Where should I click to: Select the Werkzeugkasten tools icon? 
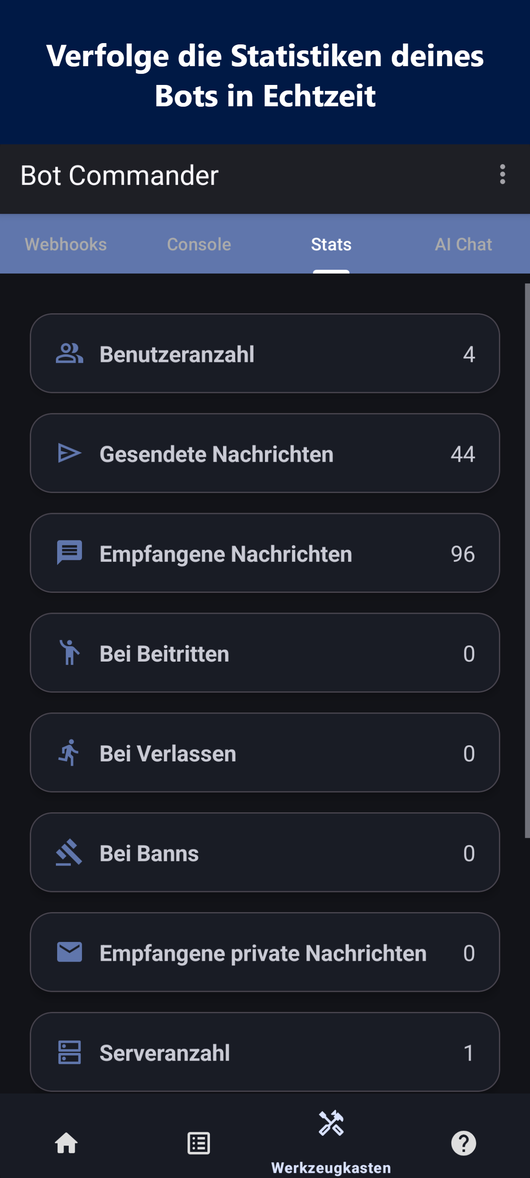click(331, 1123)
